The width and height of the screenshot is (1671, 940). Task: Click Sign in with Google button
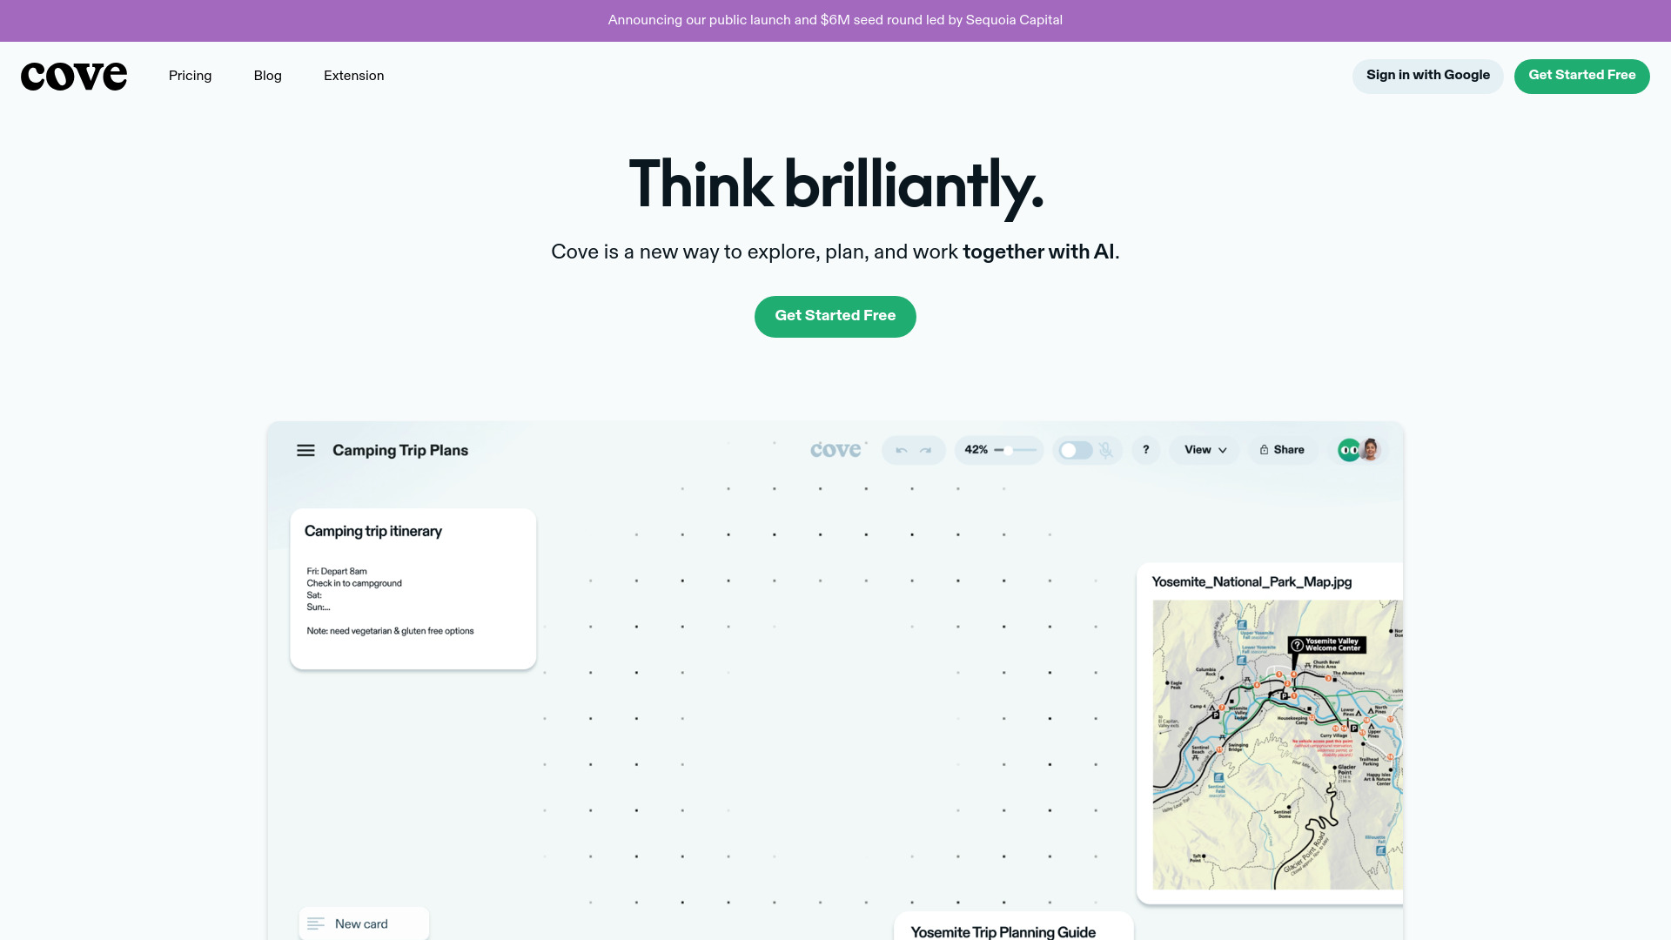coord(1427,76)
